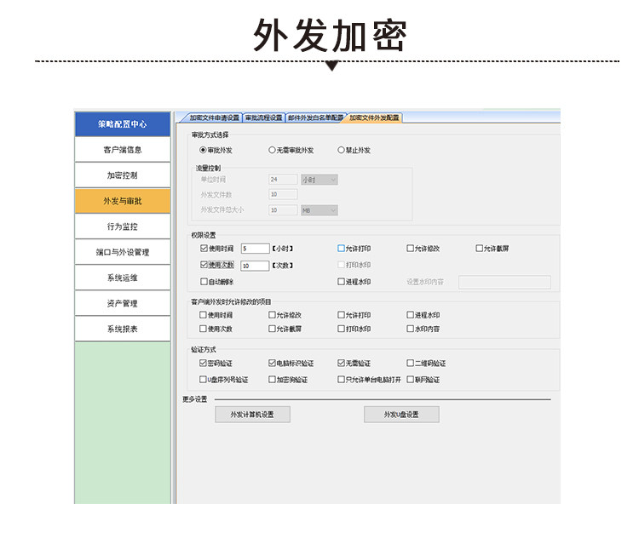
Task: Open 资产管理 sidebar item
Action: (x=122, y=303)
